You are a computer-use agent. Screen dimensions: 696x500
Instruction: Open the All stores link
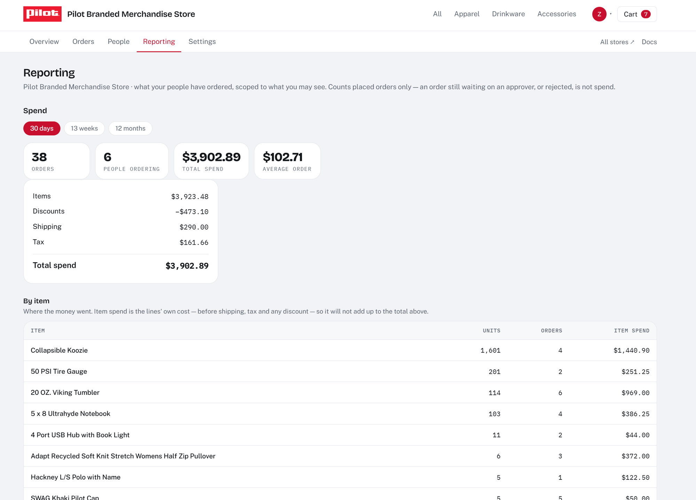[x=617, y=42]
